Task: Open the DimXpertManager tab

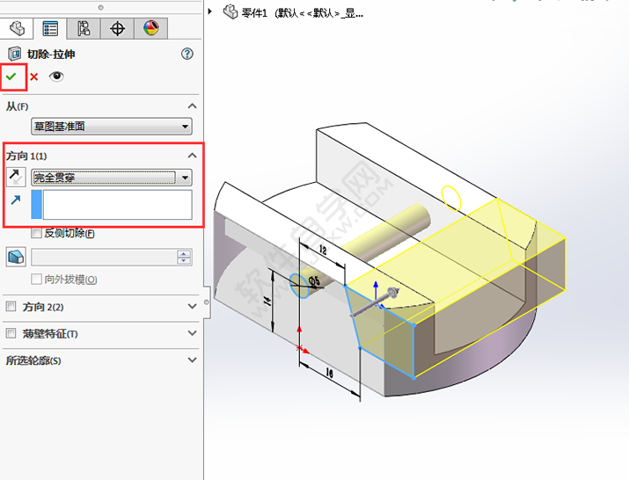Action: click(x=117, y=28)
